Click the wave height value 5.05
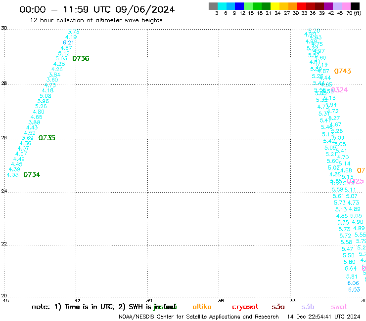 tap(356, 216)
